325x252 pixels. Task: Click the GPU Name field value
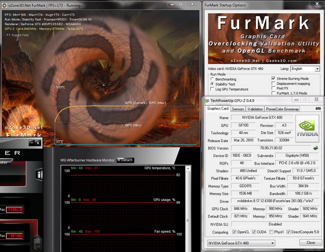point(262,117)
